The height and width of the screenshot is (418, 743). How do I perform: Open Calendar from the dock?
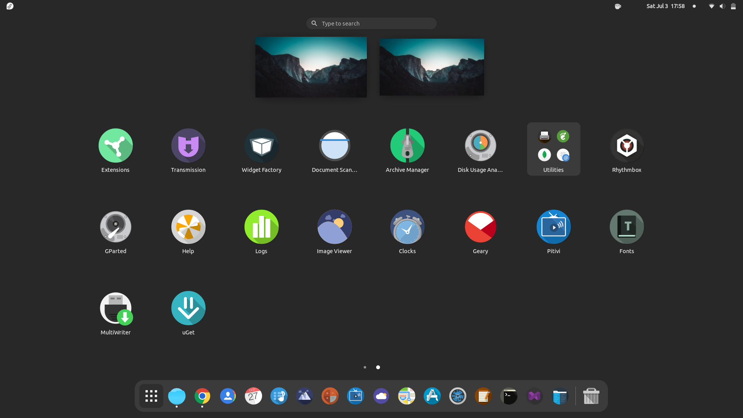[x=253, y=396]
